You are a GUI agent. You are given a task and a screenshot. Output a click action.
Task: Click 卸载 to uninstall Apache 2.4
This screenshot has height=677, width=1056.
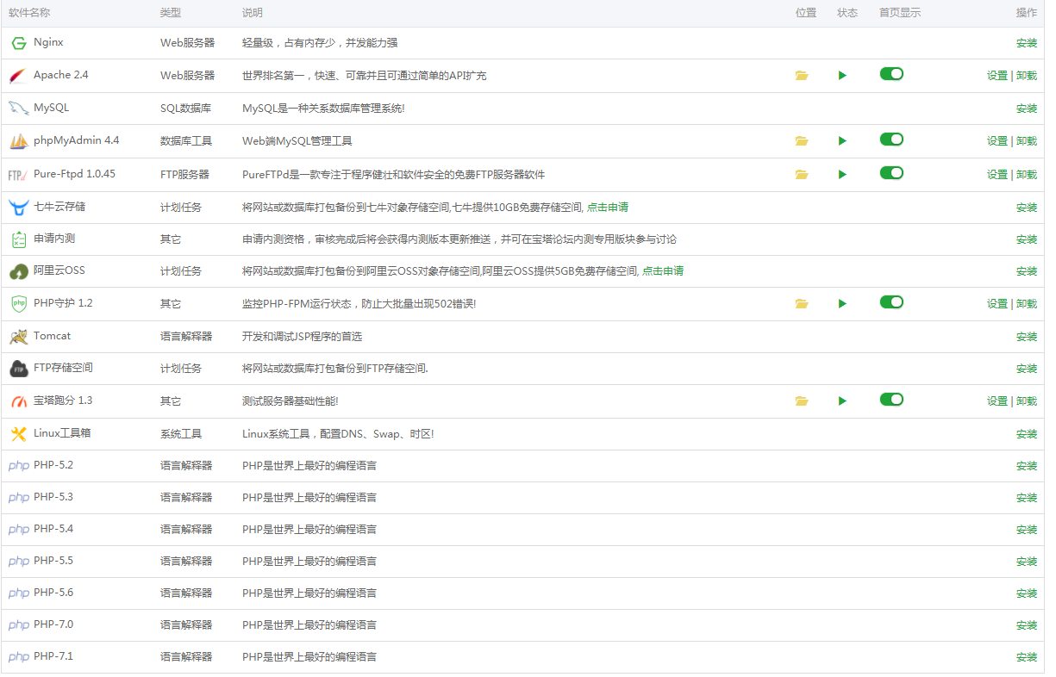[x=1027, y=76]
